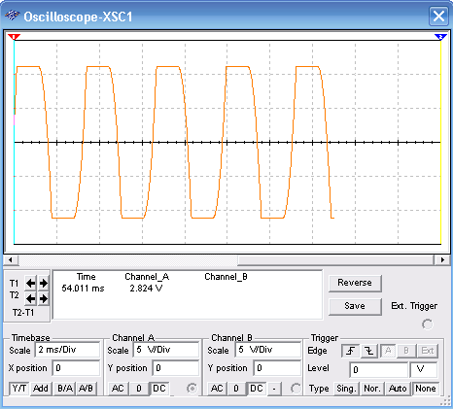The image size is (453, 409).
Task: Switch display mode to Y/T
Action: 19,389
